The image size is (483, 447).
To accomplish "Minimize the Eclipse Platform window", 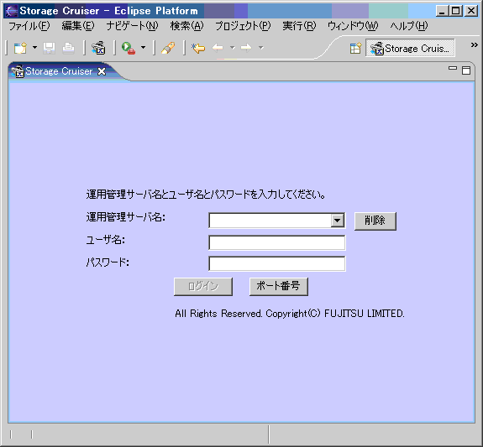I will point(442,11).
